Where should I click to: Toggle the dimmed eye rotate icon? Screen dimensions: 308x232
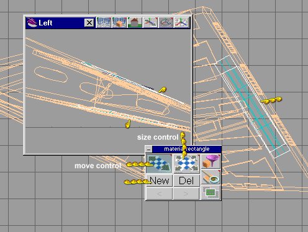point(166,22)
